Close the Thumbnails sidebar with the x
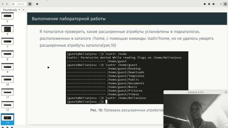 24,10
